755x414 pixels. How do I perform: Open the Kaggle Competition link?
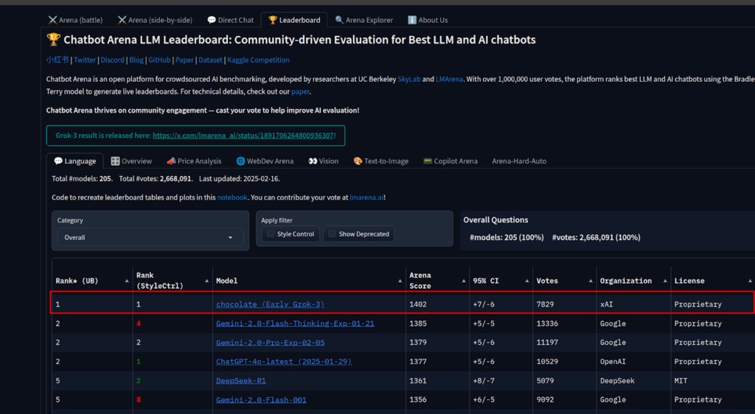coord(258,60)
